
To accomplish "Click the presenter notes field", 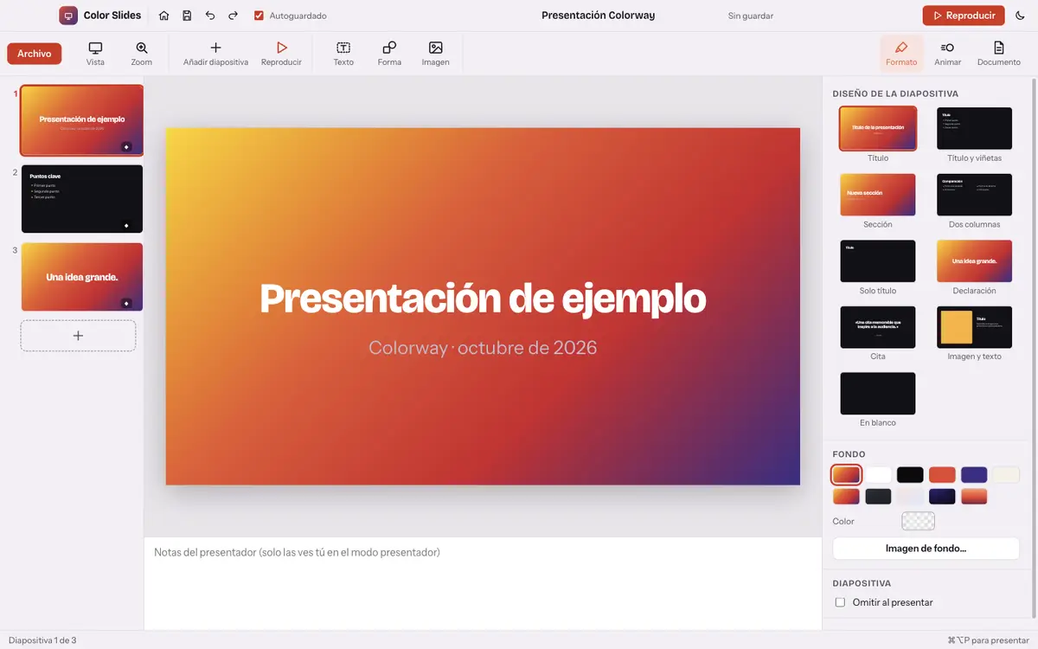I will tap(483, 583).
